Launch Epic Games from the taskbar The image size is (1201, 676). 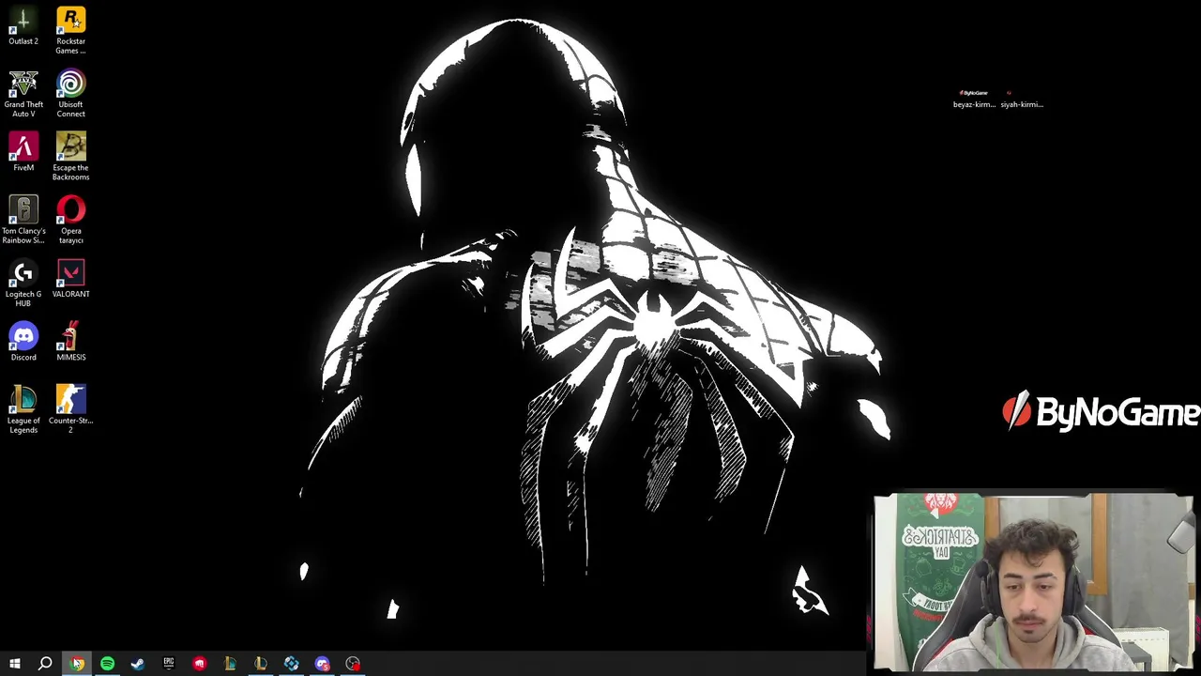(169, 664)
